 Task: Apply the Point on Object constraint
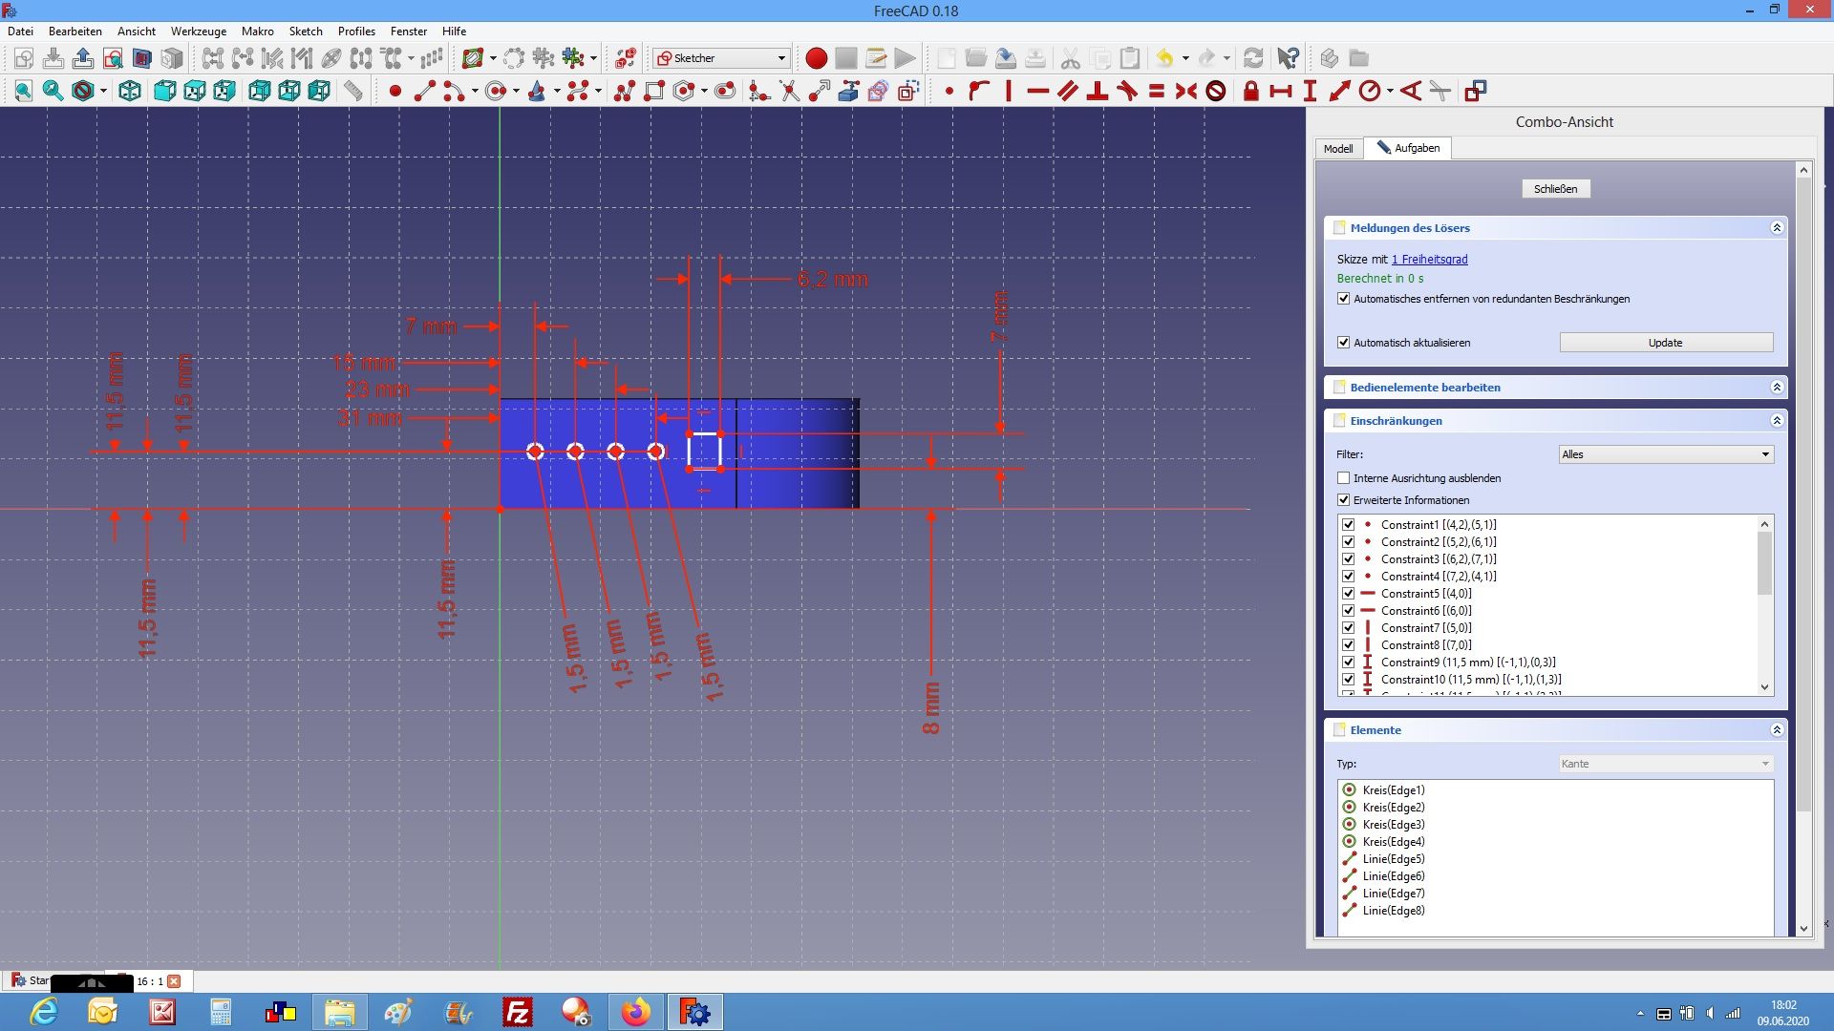click(978, 91)
